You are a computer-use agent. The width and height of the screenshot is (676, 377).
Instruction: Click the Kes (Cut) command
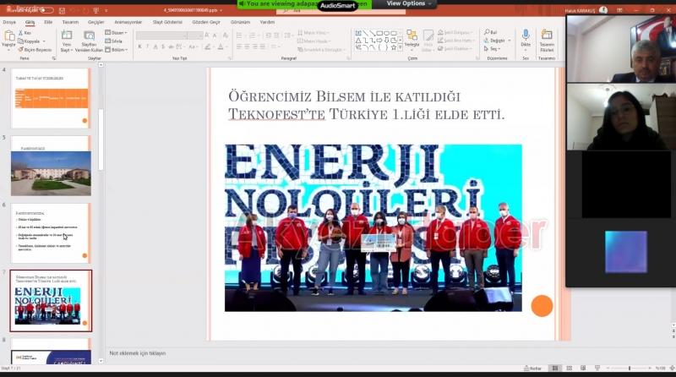(x=25, y=33)
